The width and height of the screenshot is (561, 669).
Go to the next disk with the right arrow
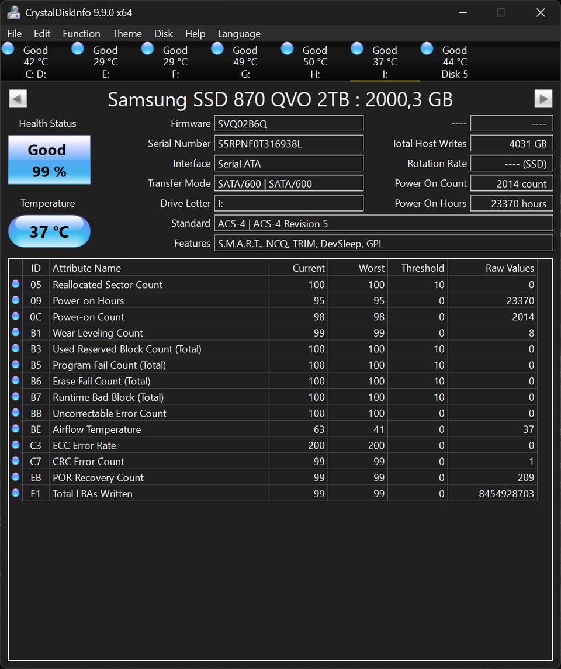pos(543,99)
